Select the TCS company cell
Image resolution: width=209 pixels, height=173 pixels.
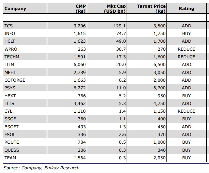click(x=9, y=26)
